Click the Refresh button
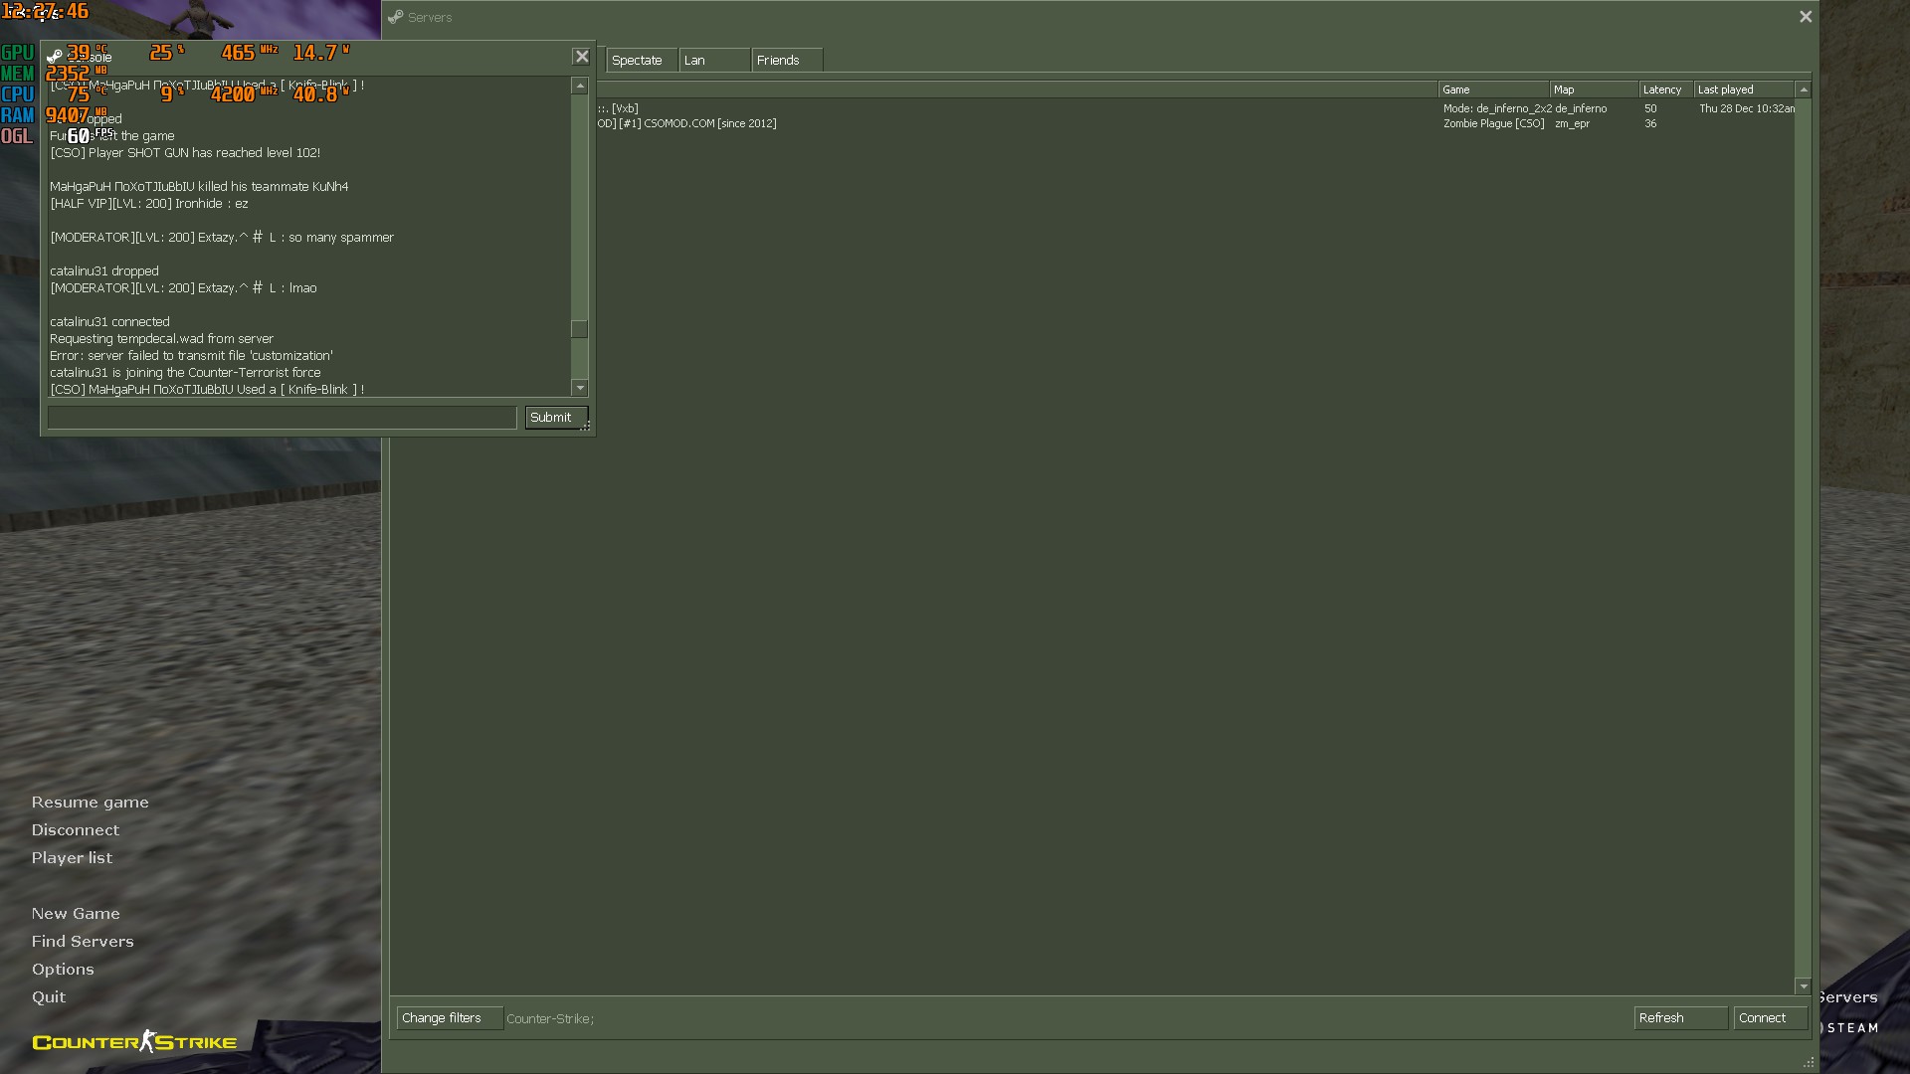1910x1074 pixels. 1679,1018
